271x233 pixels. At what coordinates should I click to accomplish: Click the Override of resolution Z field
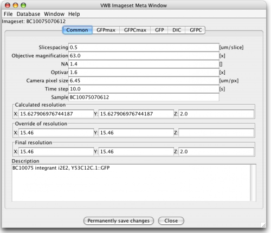216,133
